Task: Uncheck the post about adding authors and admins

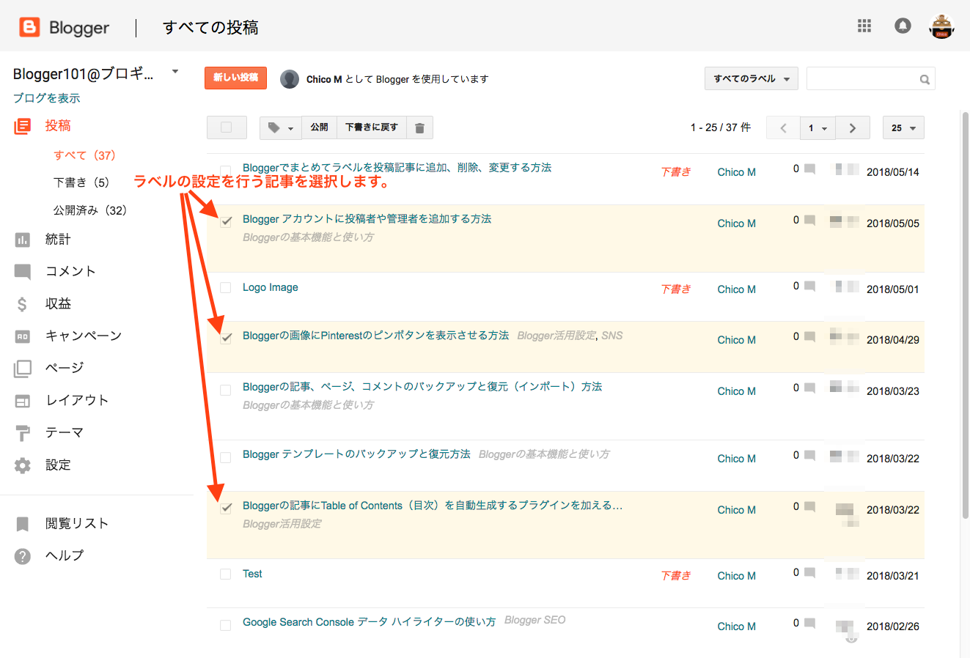Action: (226, 221)
